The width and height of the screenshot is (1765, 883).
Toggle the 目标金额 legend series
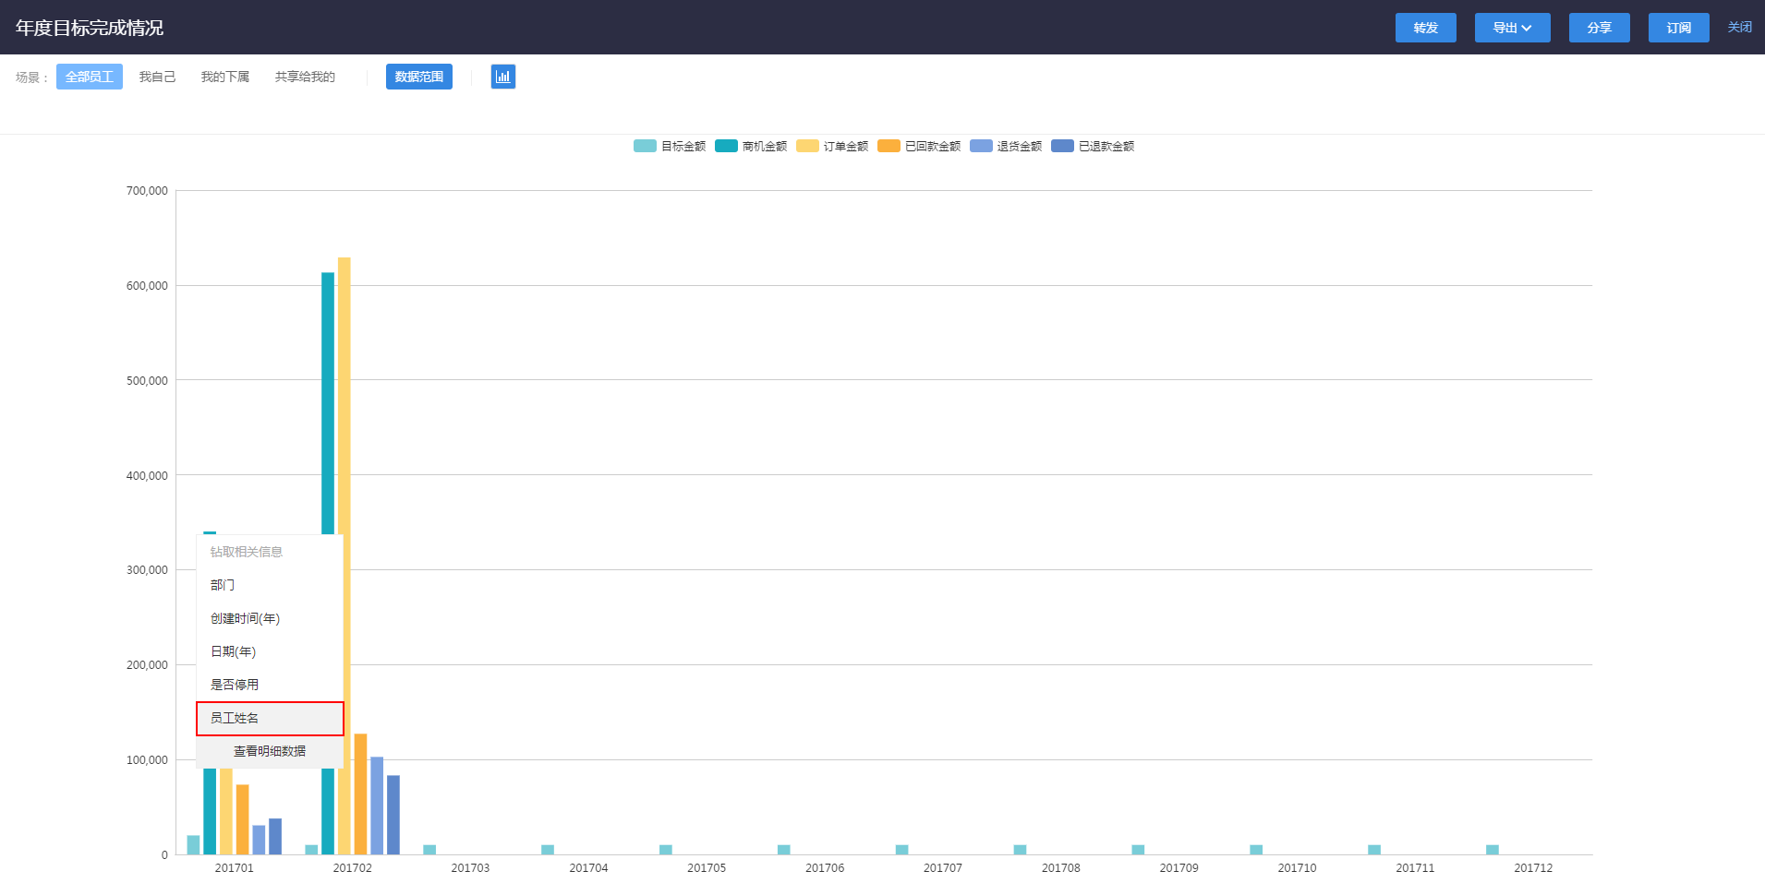tap(670, 146)
